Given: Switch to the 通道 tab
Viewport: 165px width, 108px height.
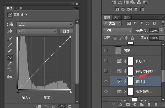Looking at the screenshot, I should (x=117, y=18).
